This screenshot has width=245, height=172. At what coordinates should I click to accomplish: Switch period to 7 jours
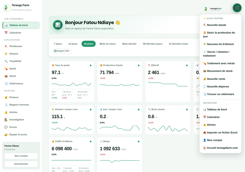pyautogui.click(x=58, y=44)
